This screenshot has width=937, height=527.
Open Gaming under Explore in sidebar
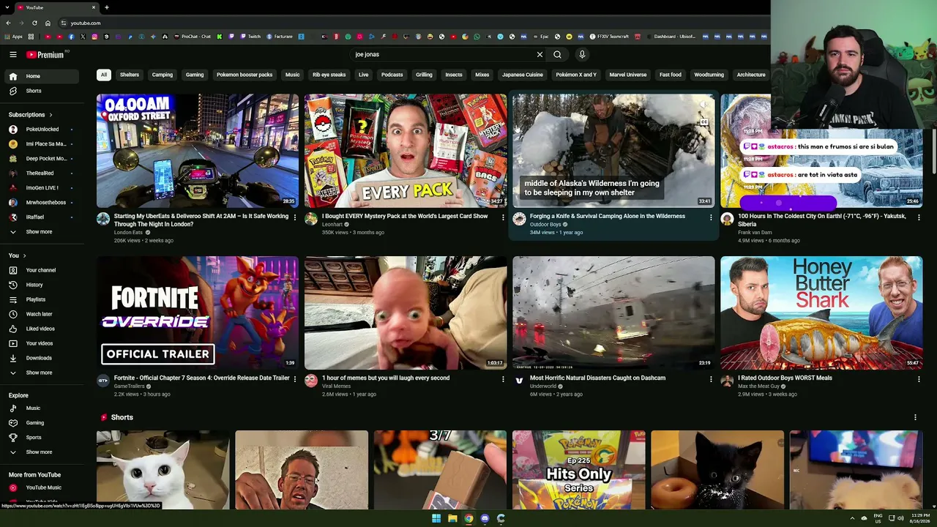[42, 423]
